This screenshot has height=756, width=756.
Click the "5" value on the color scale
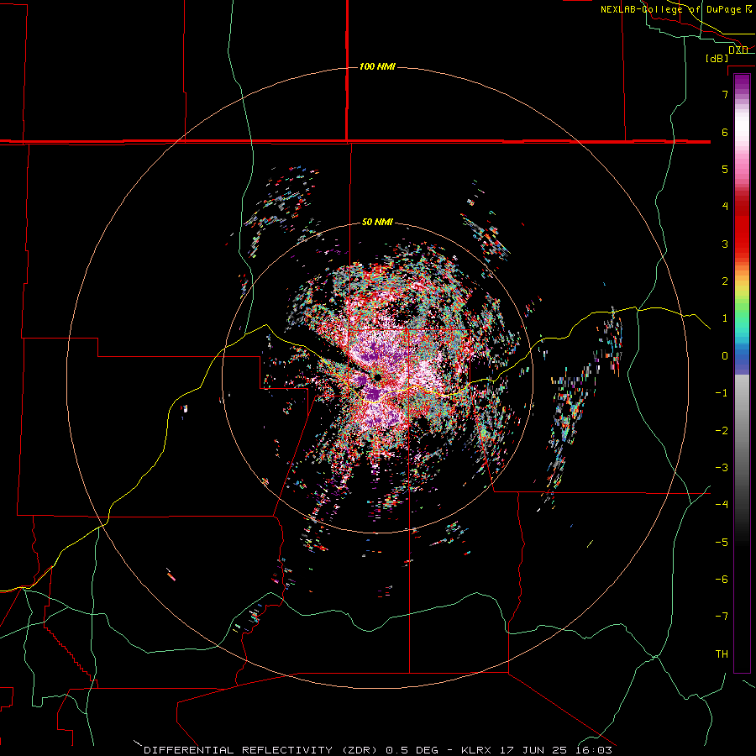pos(725,169)
